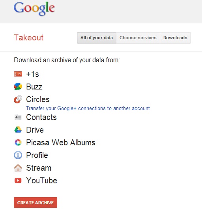Select the Stream house icon
202x215 pixels.
(18, 168)
